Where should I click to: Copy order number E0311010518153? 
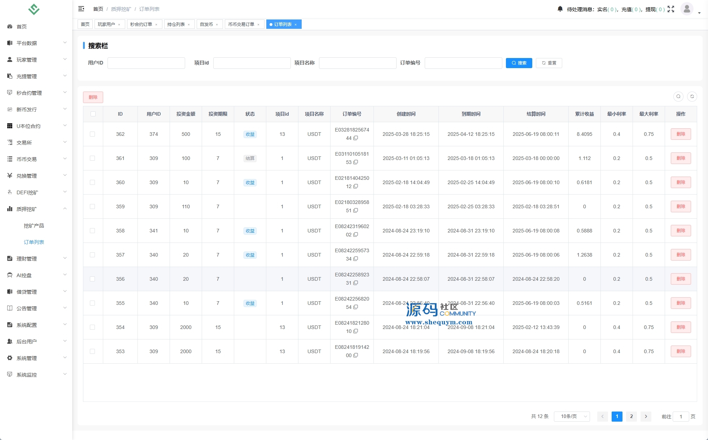(x=355, y=162)
